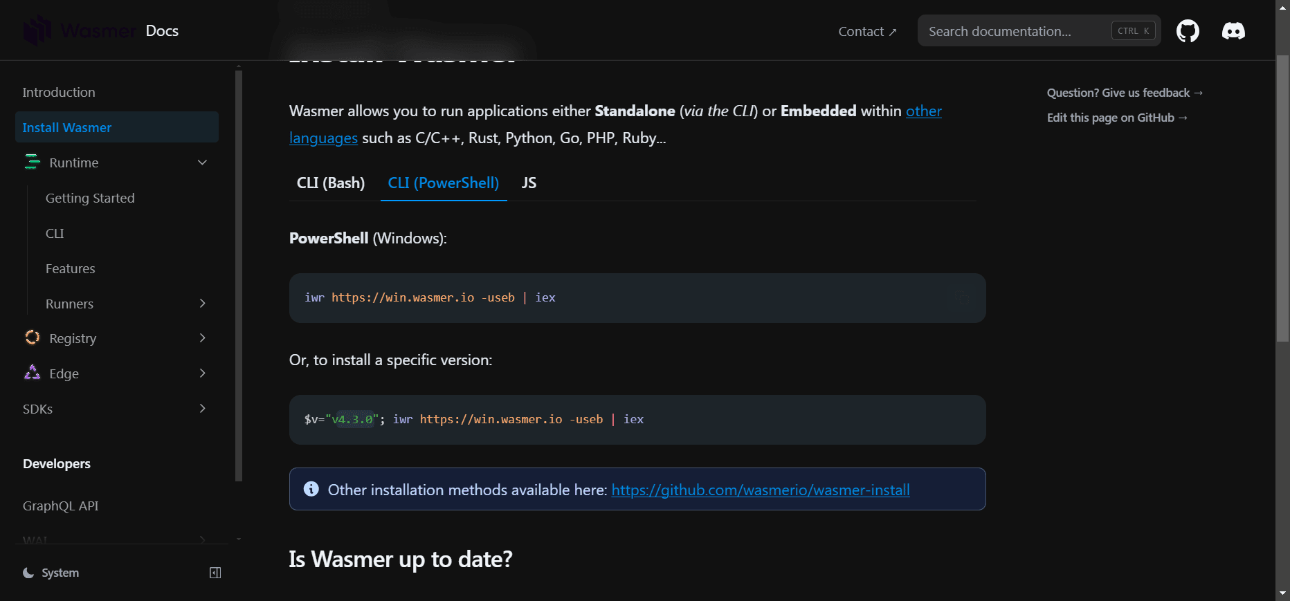Screen dimensions: 1290x601
Task: Click the page vertical scrollbar thumb
Action: pos(1282,201)
